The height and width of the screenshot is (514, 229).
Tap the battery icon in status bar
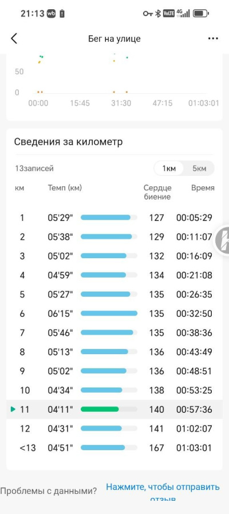[200, 13]
